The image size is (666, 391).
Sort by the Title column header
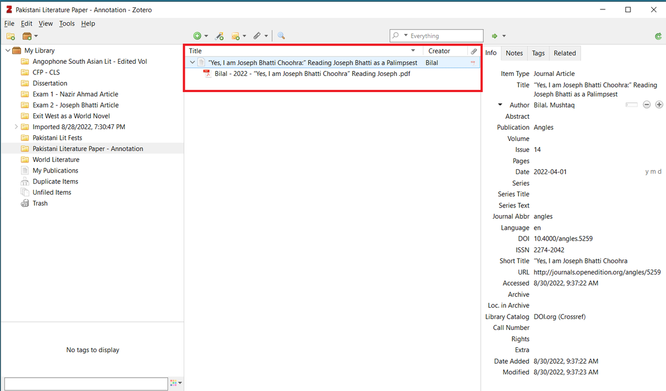[304, 51]
